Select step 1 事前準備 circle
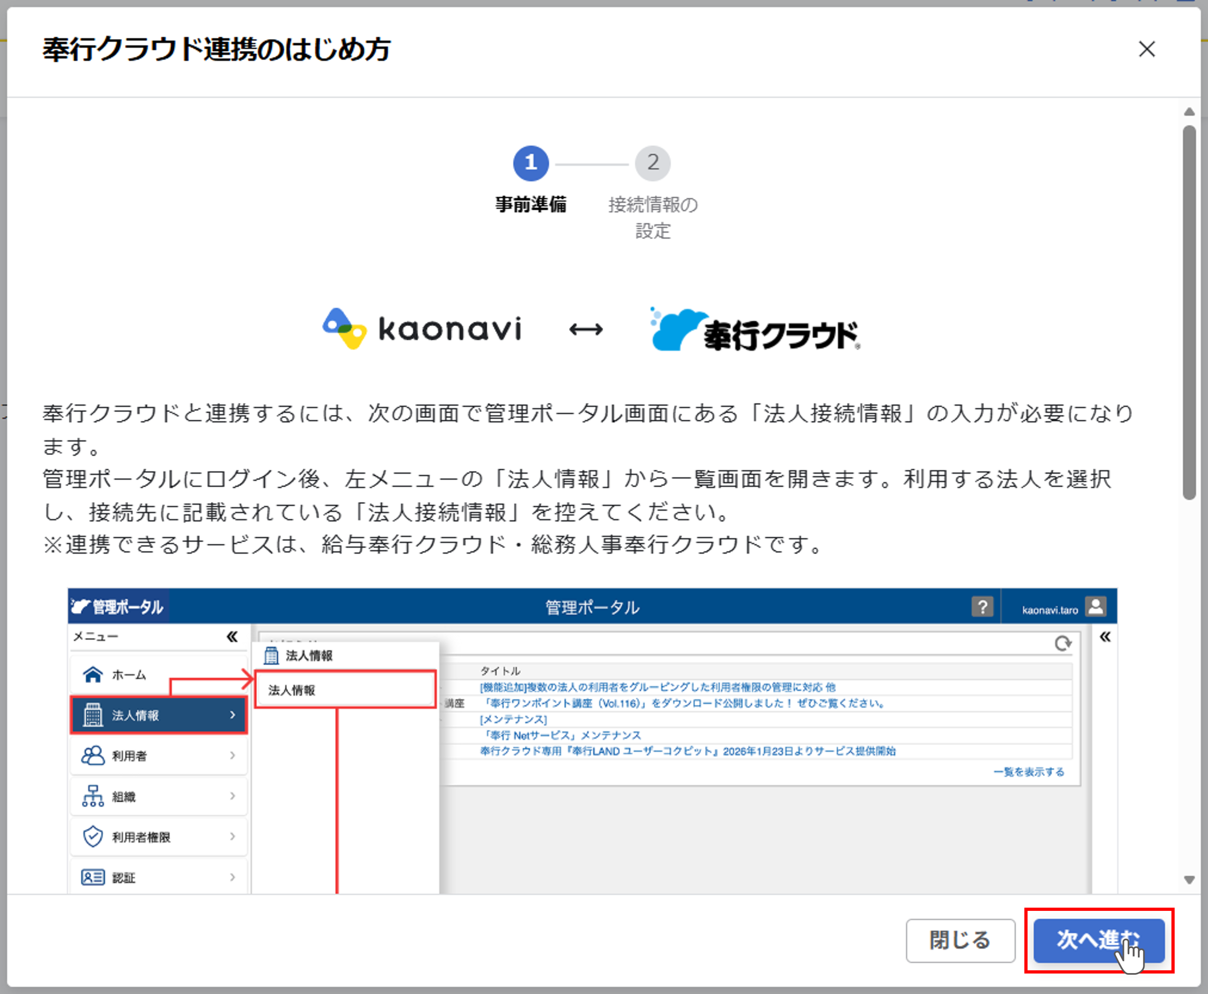This screenshot has height=994, width=1208. (531, 163)
